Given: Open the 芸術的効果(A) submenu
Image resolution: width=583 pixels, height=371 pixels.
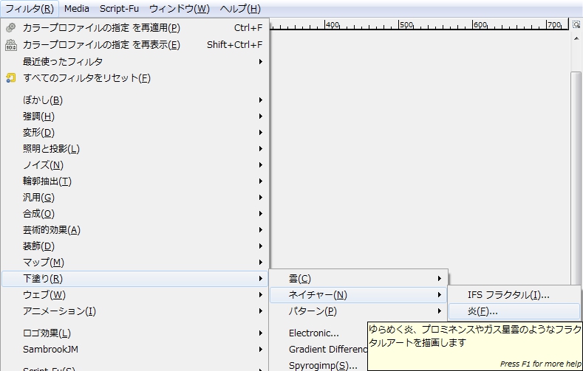Looking at the screenshot, I should click(x=134, y=230).
